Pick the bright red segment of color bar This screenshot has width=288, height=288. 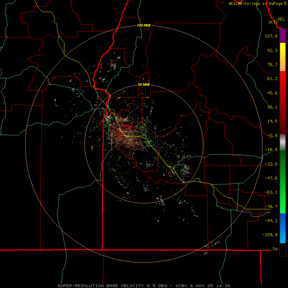tap(283, 102)
